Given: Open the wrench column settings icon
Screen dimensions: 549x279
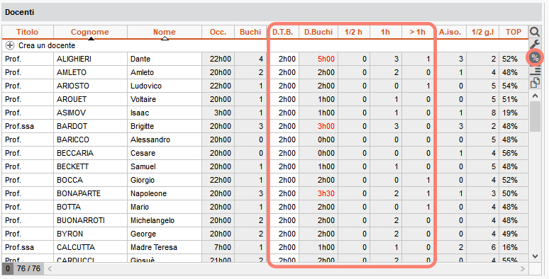Looking at the screenshot, I should 535,45.
